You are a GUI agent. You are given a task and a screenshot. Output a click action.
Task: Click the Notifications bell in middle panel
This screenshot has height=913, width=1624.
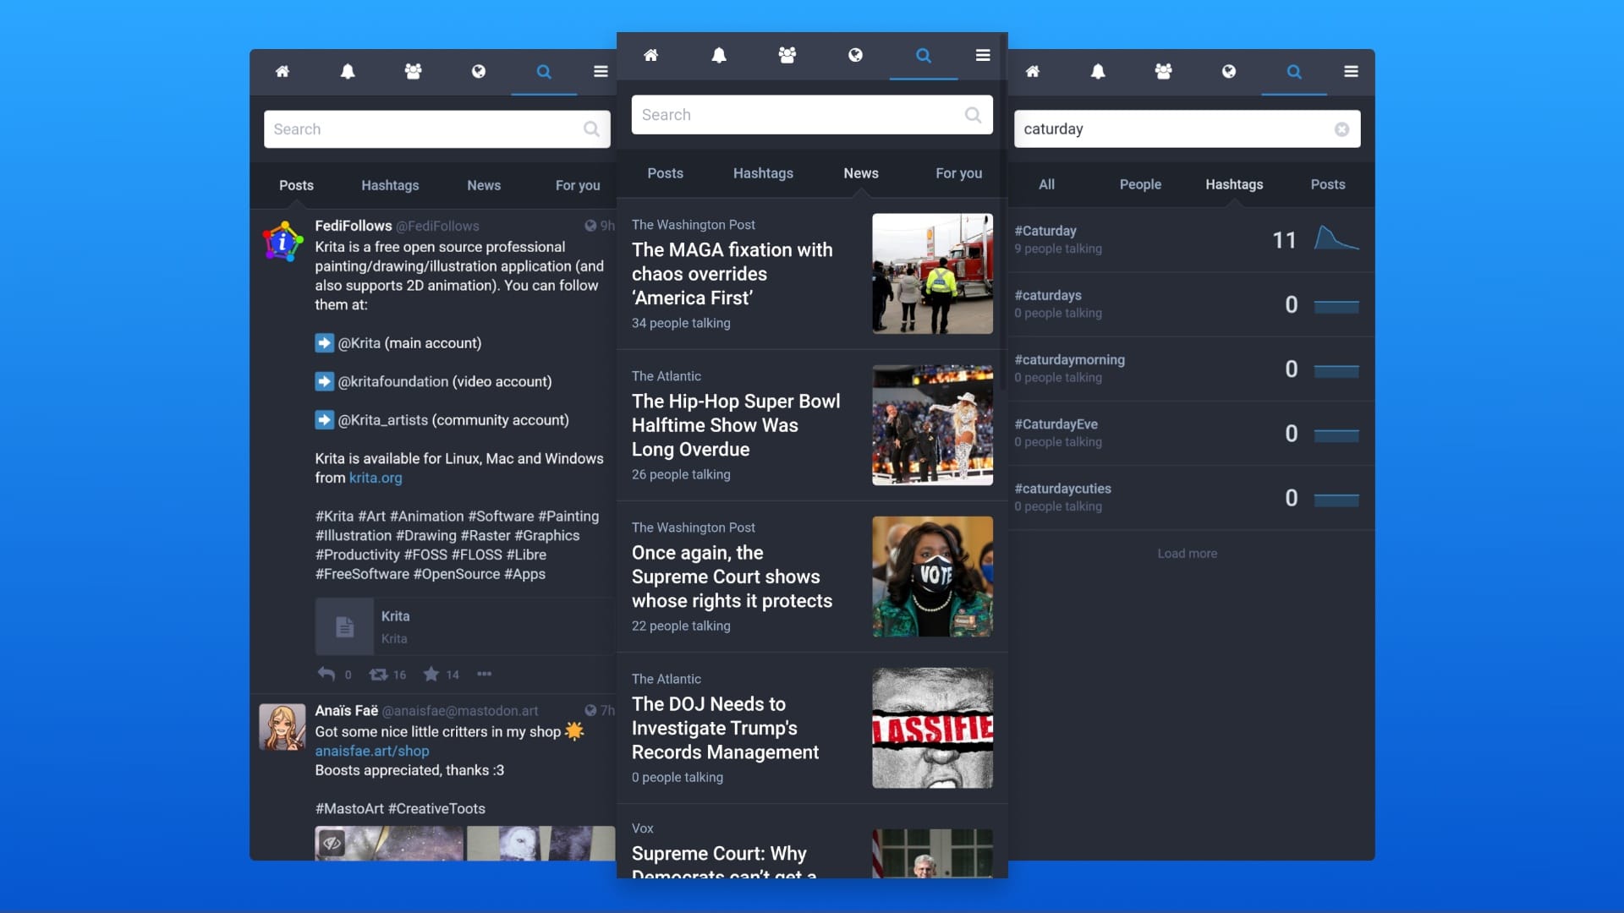[x=718, y=56]
